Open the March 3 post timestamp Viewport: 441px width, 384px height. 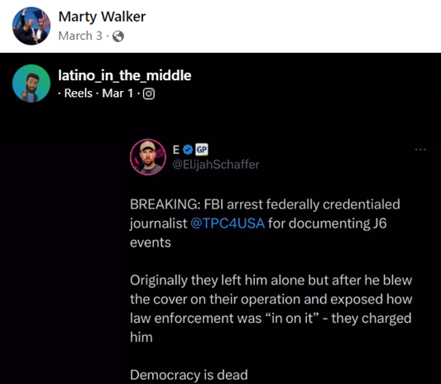pos(80,36)
